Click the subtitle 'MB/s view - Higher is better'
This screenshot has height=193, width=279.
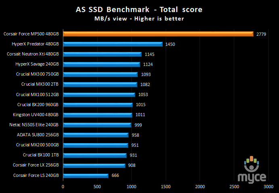tap(139, 18)
